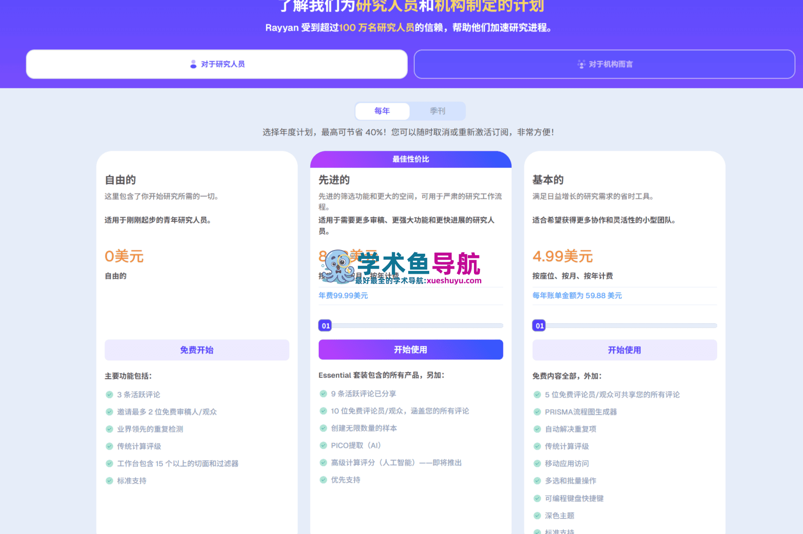The height and width of the screenshot is (534, 803).
Task: Switch billing period to 季刊
Action: [x=438, y=111]
